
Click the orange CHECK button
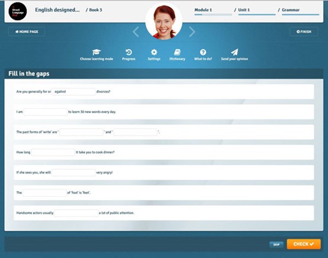point(304,244)
